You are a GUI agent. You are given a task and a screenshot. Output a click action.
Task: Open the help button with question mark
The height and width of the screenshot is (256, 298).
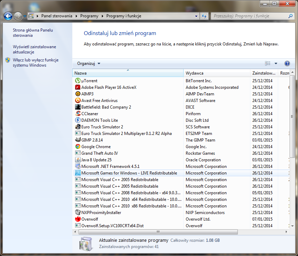click(287, 63)
